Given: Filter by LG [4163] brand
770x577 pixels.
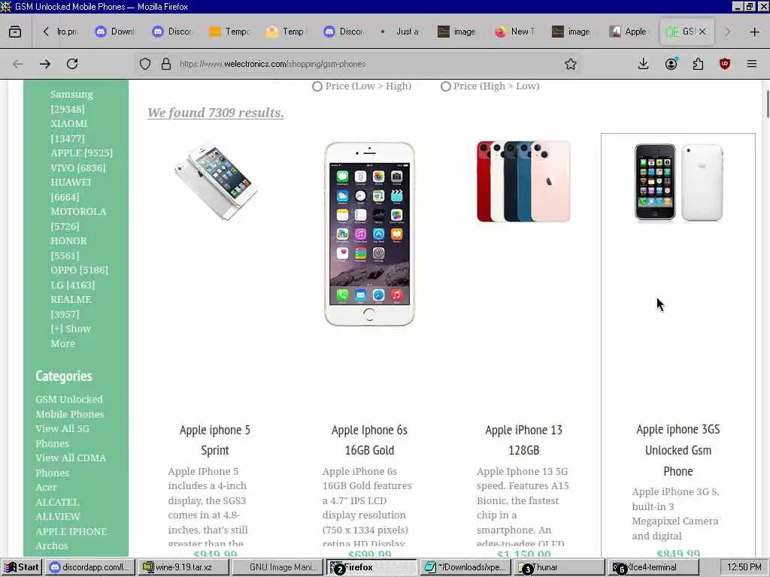Looking at the screenshot, I should 73,285.
